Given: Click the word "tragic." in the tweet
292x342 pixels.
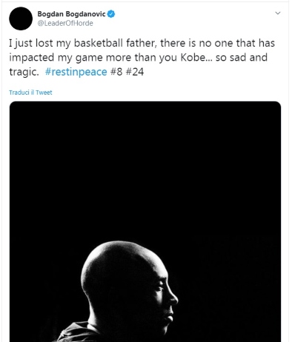Looking at the screenshot, I should (24, 73).
